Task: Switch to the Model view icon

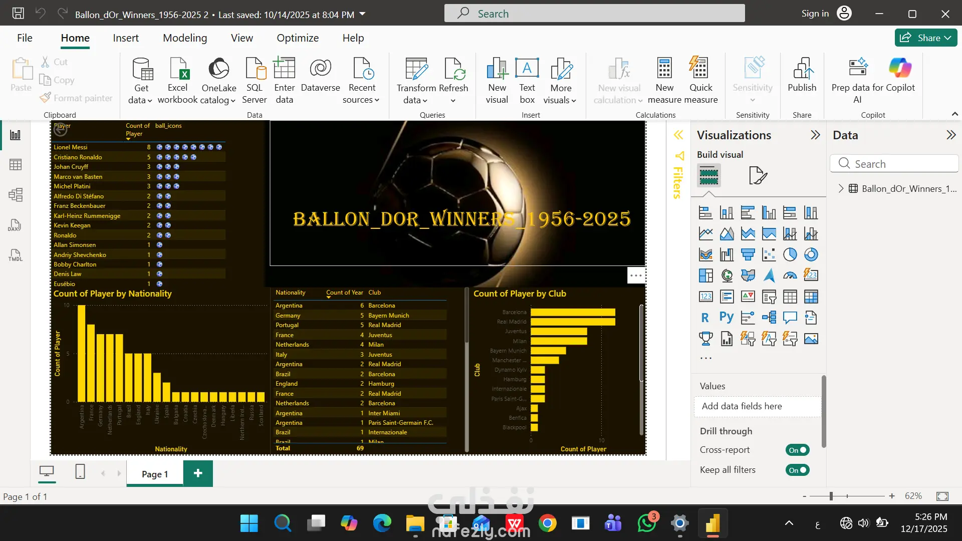Action: point(15,195)
